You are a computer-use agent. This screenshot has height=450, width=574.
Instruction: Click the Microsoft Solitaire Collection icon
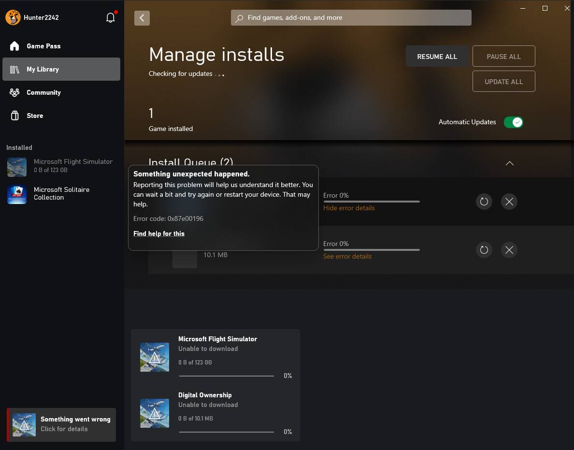(17, 194)
